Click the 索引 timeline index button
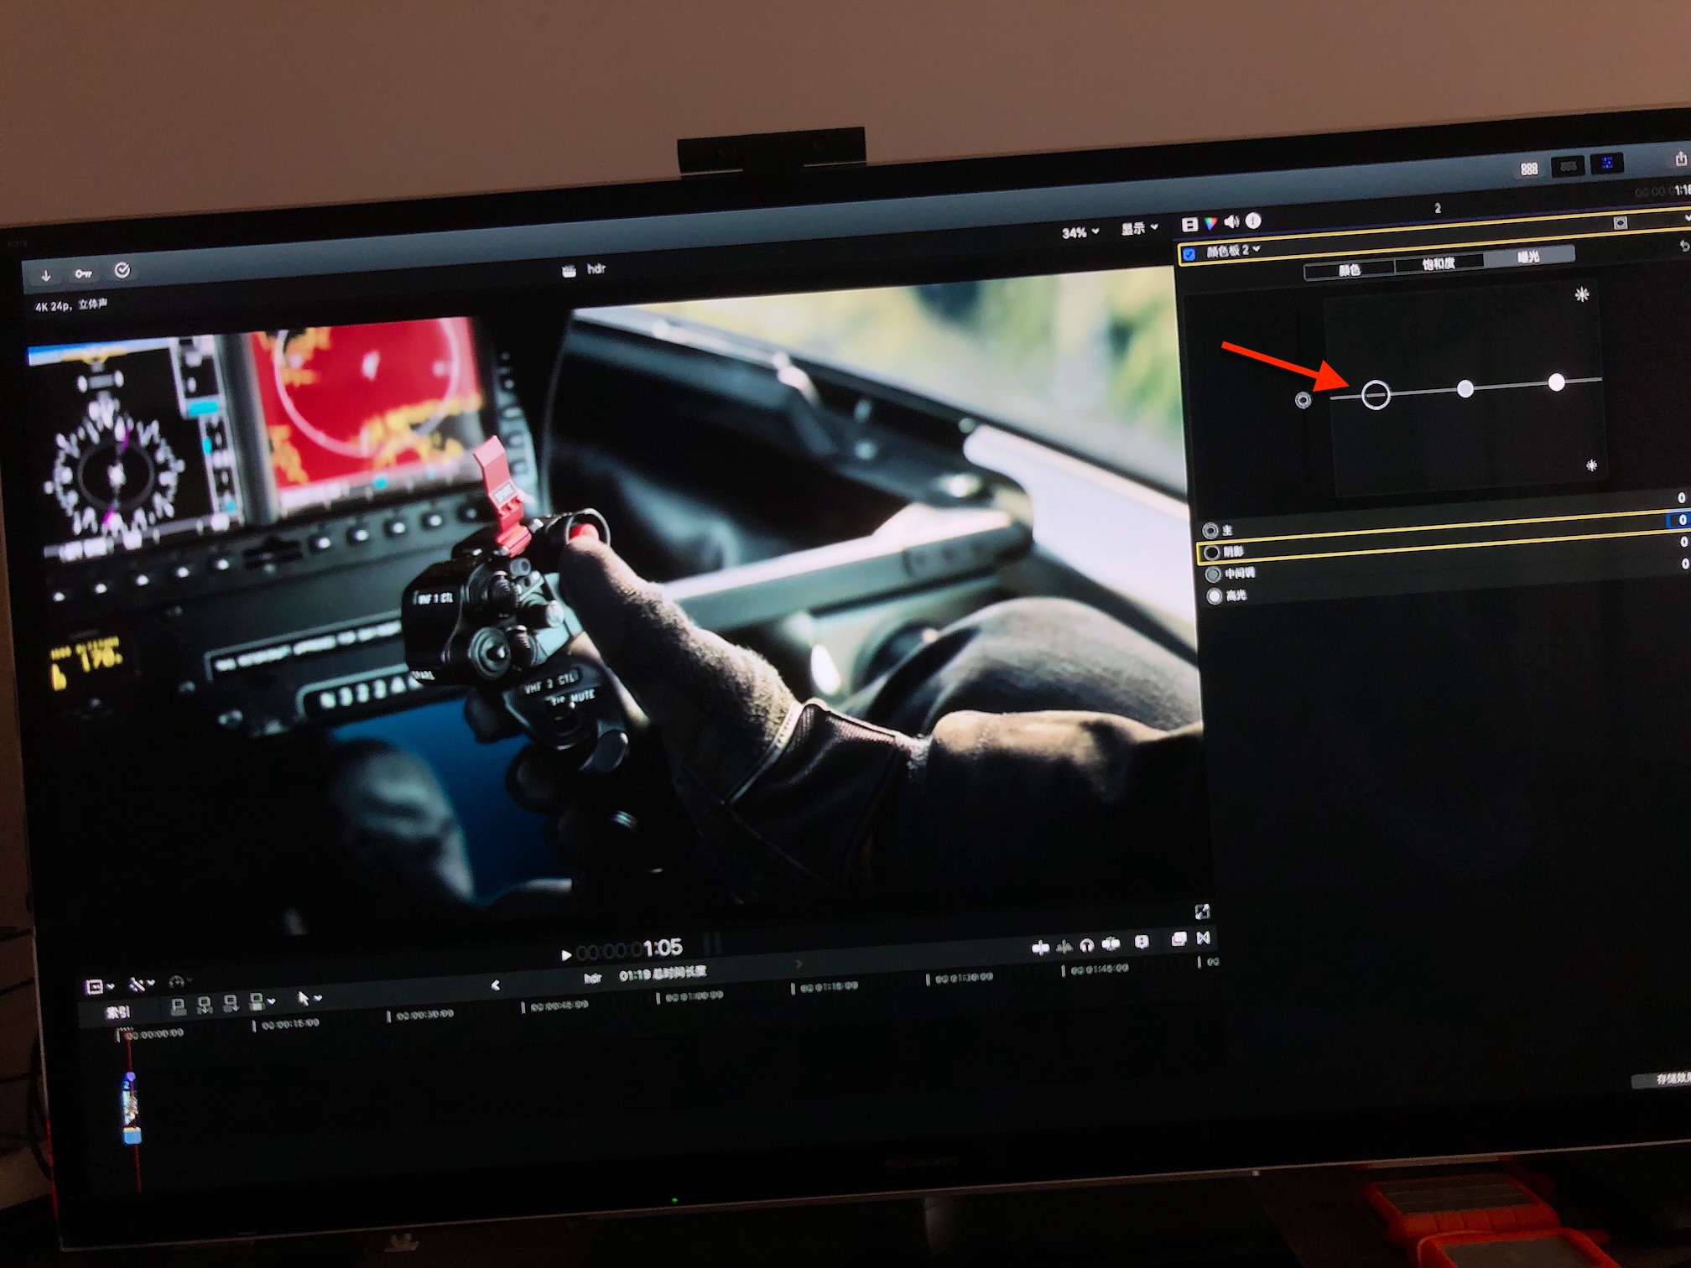 pyautogui.click(x=117, y=1012)
